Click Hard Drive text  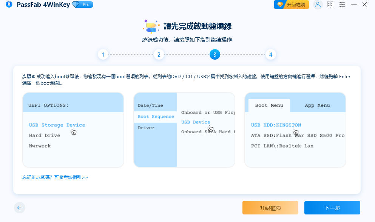click(45, 136)
